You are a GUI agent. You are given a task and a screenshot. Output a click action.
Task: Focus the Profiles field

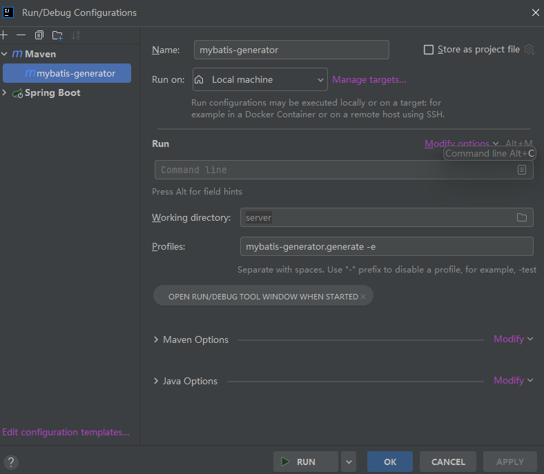tap(387, 246)
